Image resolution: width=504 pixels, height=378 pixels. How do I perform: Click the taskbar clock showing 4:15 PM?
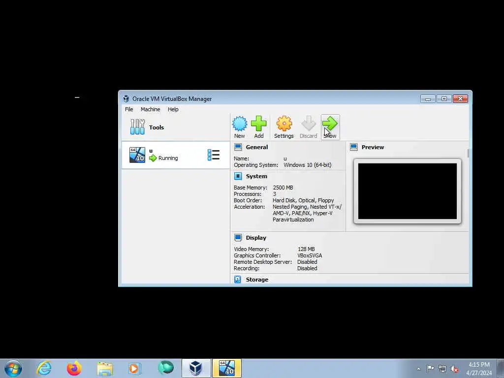(x=479, y=369)
